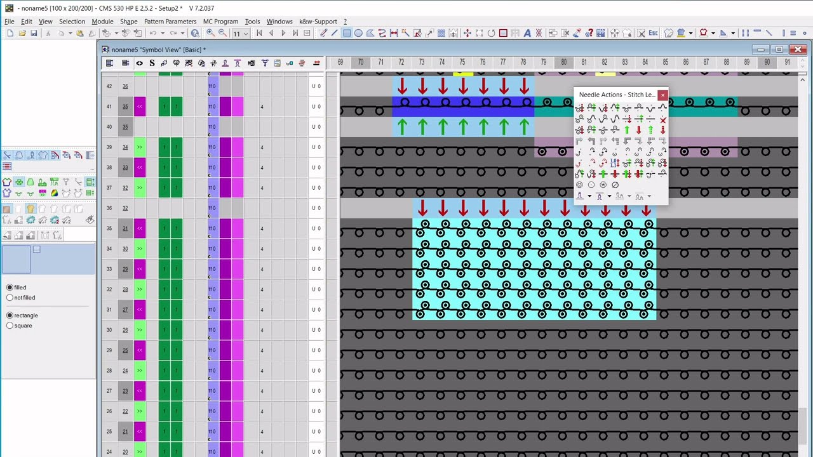Click the Zoom out magnifier
Viewport: 813px width, 457px height.
222,33
